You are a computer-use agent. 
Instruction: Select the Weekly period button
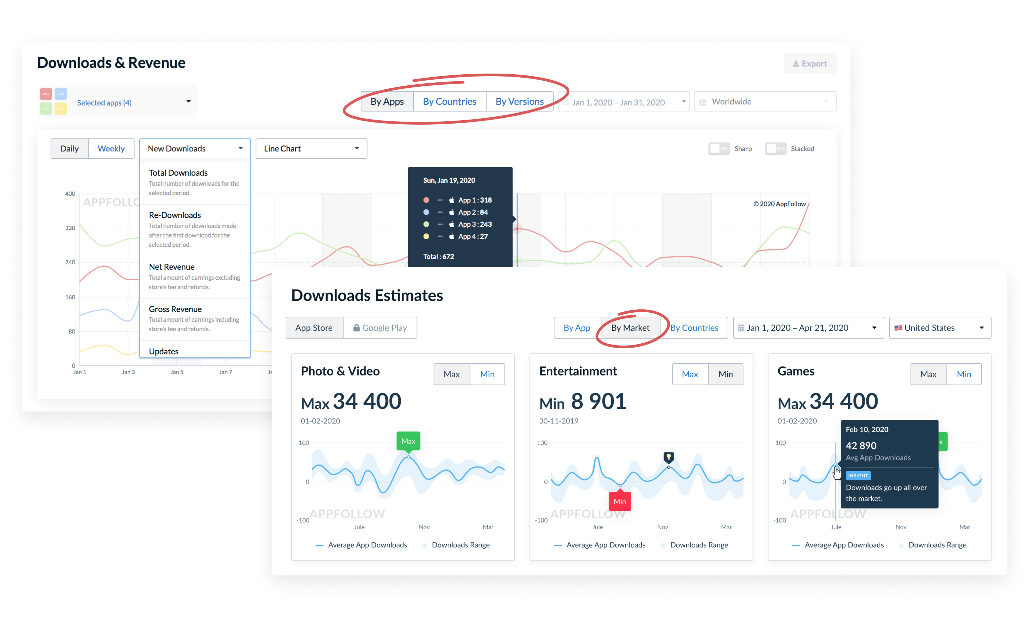(x=111, y=148)
